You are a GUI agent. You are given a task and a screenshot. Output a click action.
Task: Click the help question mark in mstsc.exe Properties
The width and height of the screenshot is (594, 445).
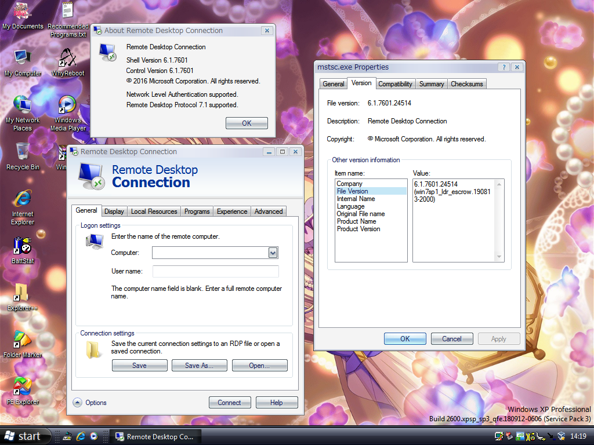point(504,67)
